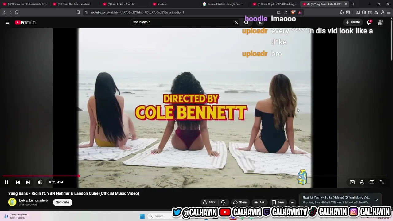This screenshot has width=393, height=221.
Task: View site information icon in address bar
Action: (x=86, y=12)
